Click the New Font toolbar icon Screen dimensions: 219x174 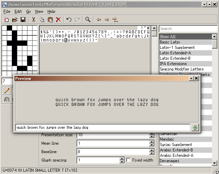pyautogui.click(x=7, y=20)
